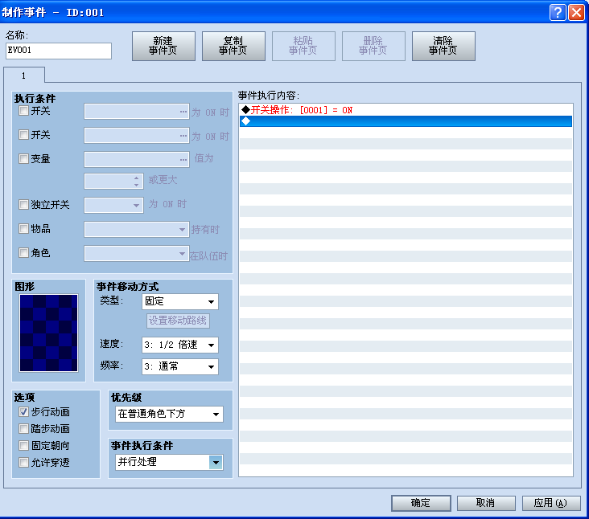Open the 优先级 dropdown showing 在普通角色下方

click(x=169, y=414)
